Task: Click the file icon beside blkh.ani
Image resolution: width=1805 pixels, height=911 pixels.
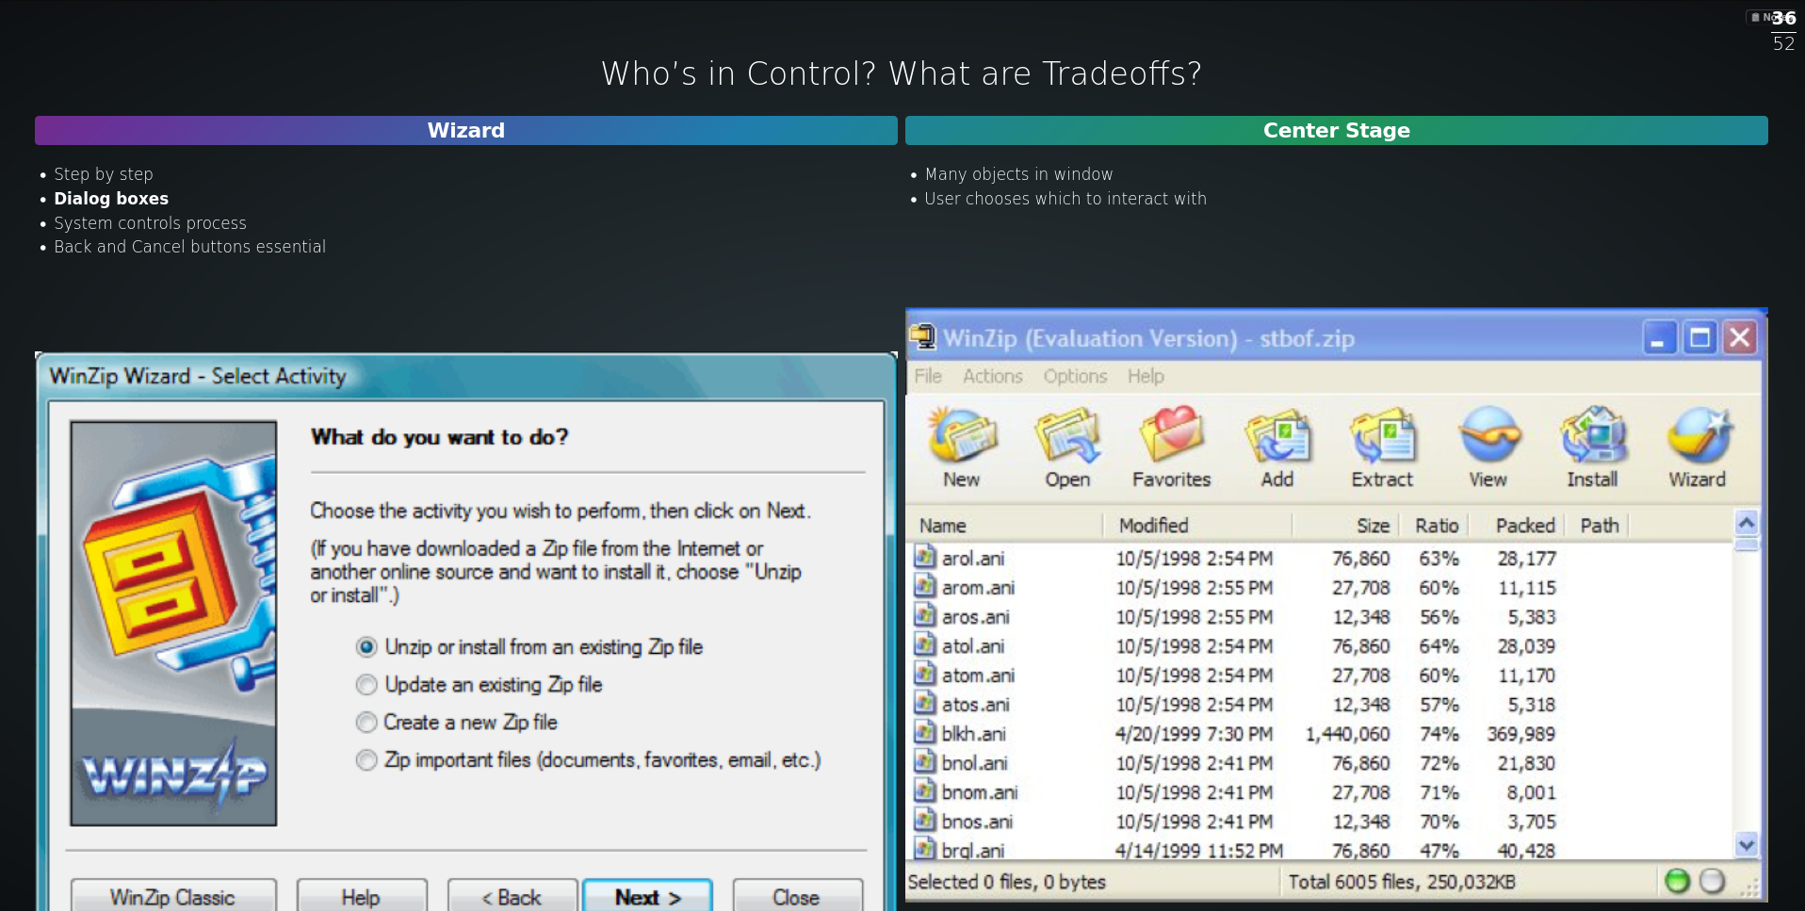Action: [924, 732]
